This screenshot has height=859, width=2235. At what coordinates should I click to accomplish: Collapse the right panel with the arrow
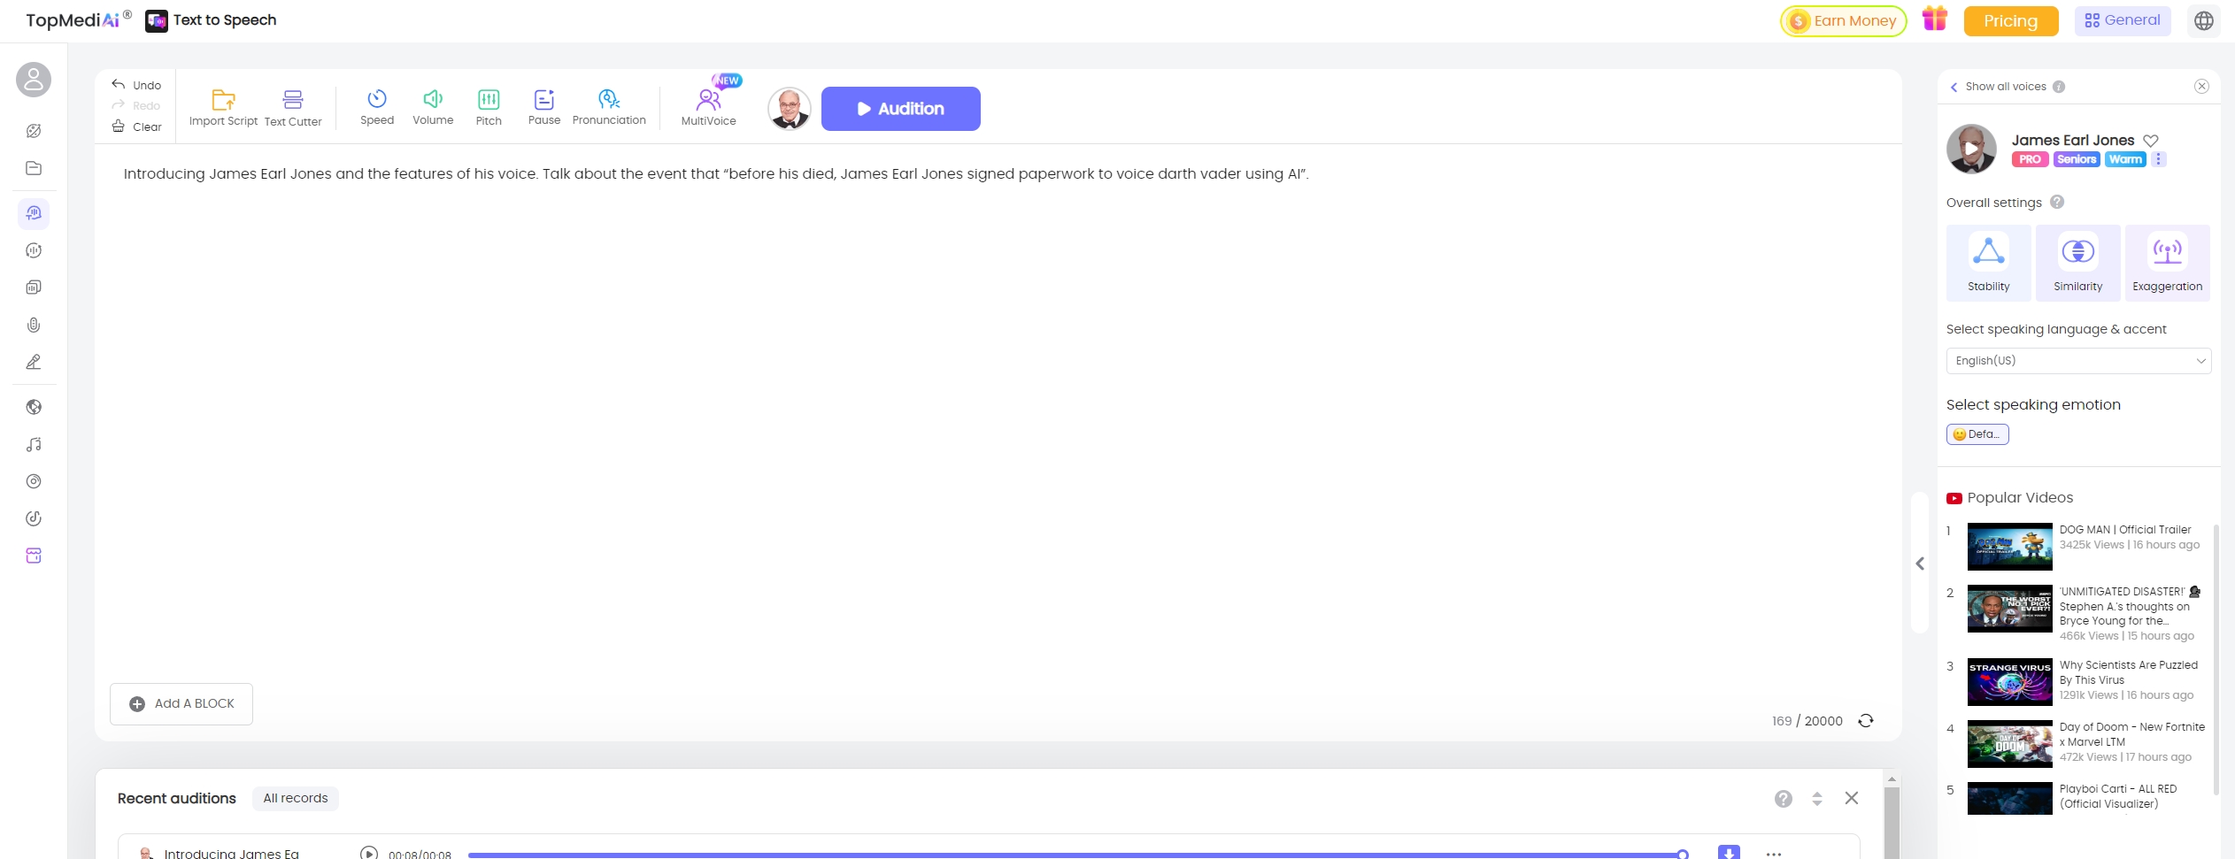pos(1920,564)
